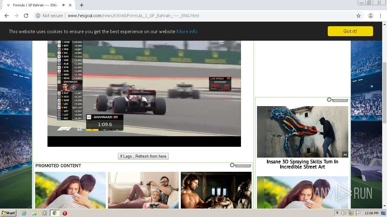Reload the page with the refresh icon
This screenshot has width=387, height=217.
pos(26,16)
